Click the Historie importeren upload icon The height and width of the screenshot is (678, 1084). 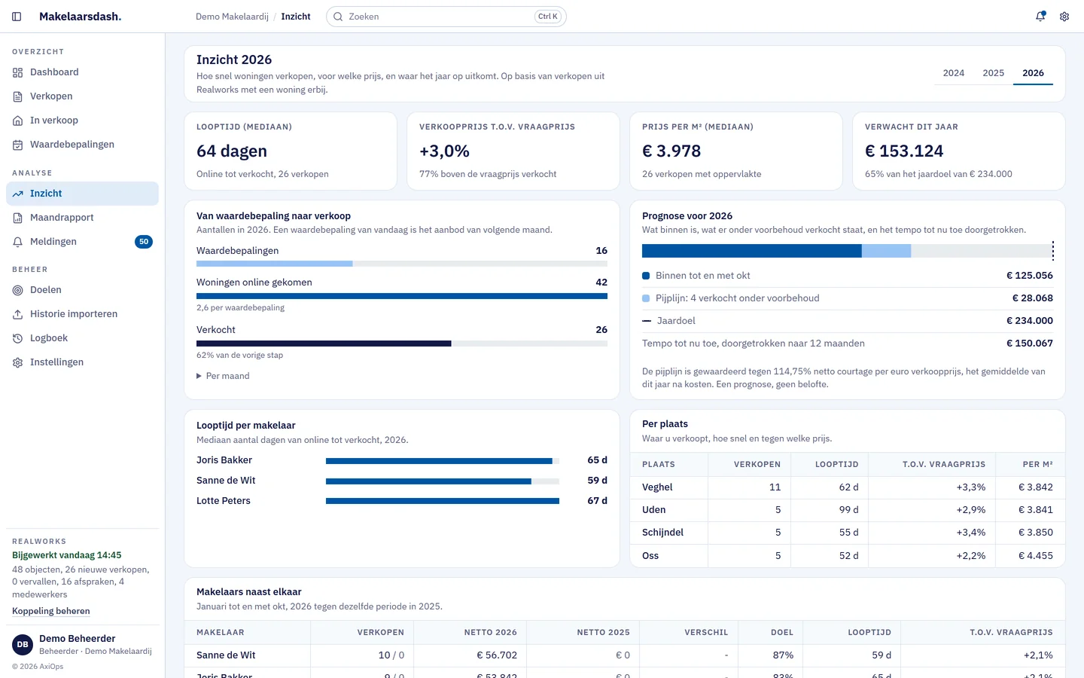(17, 314)
